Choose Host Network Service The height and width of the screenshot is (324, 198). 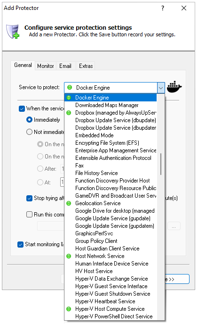[111, 256]
